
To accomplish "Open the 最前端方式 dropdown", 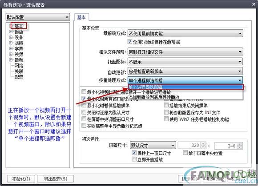I will (x=185, y=33).
